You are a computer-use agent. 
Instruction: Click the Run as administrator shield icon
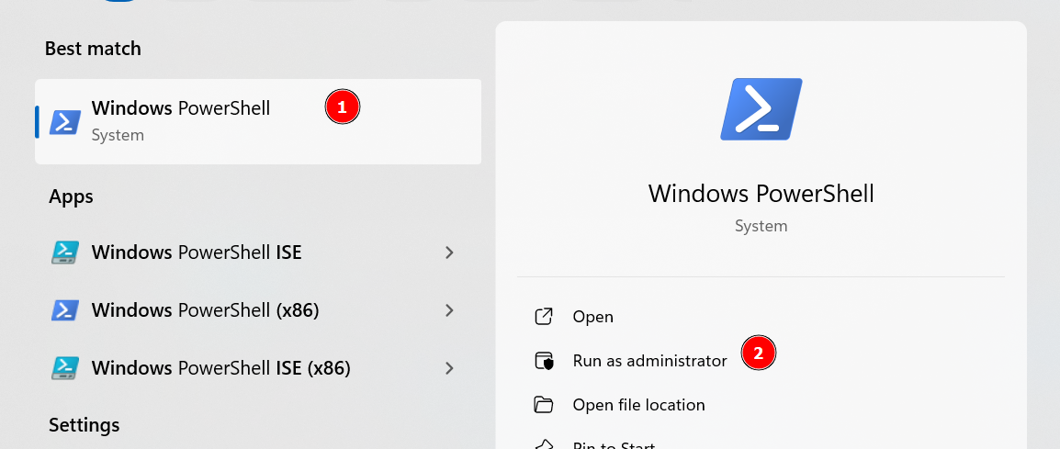pos(544,361)
